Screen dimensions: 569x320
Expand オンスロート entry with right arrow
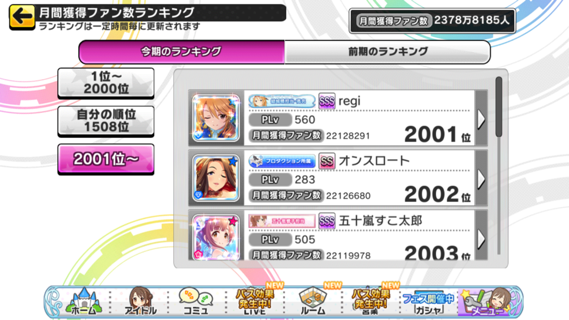point(481,178)
